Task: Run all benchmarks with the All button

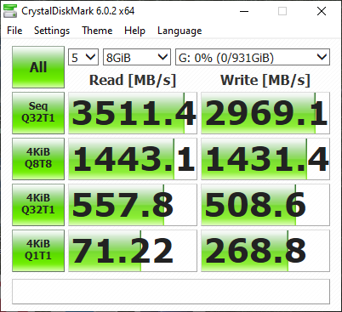Action: (38, 67)
